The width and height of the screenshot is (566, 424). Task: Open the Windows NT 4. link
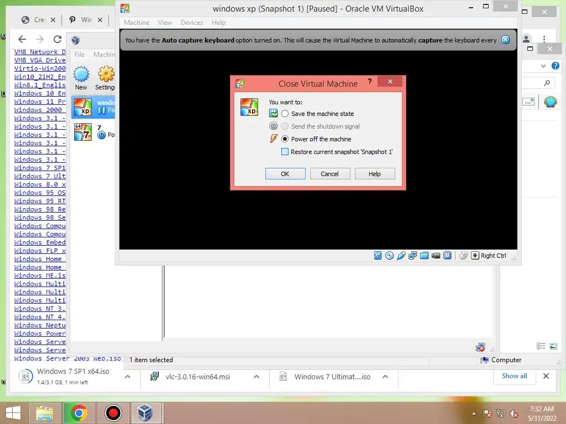(x=40, y=317)
